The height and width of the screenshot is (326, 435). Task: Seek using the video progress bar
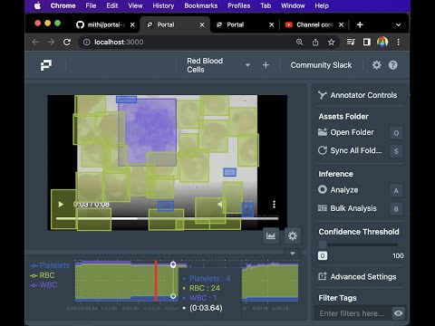click(167, 218)
